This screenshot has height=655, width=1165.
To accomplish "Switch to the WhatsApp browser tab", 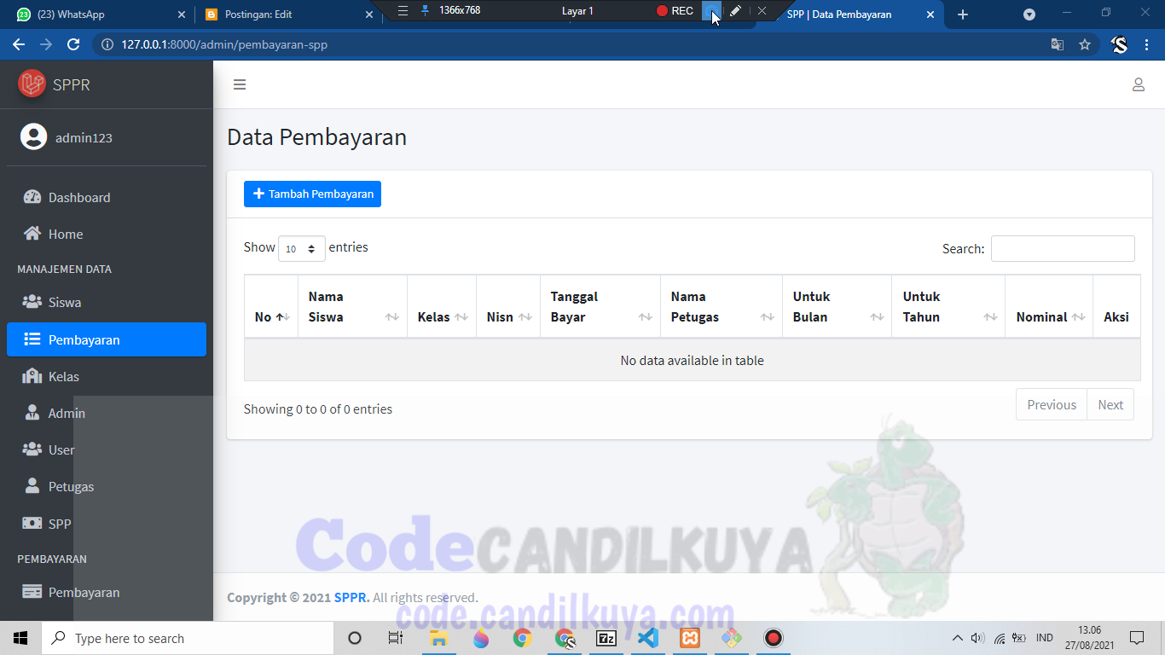I will [x=94, y=14].
